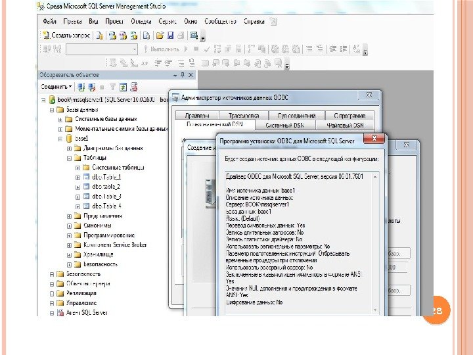Viewport: 473px width, 355px height.
Task: Open the available databases combo box
Action: [x=102, y=49]
